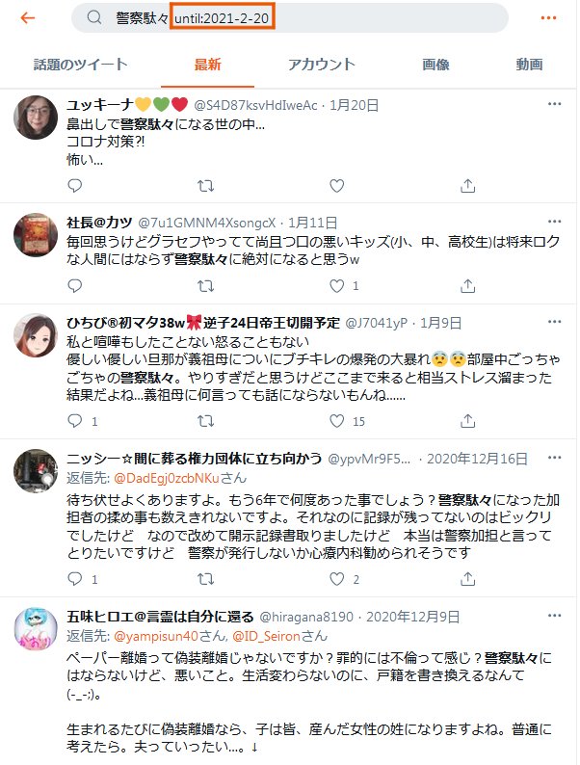Share the ニッシー tweet from 2020年12月16日
Image resolution: width=580 pixels, height=765 pixels.
[467, 579]
